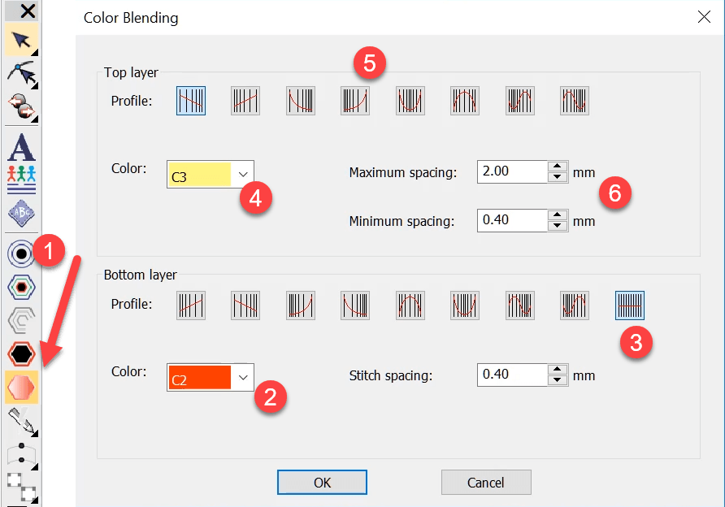Screen dimensions: 725x507
Task: Click the Reshape Object tool
Action: pos(21,75)
